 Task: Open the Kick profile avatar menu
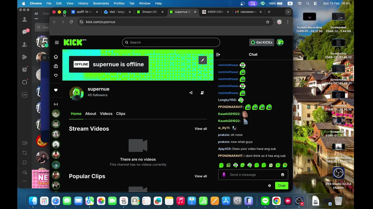280,42
